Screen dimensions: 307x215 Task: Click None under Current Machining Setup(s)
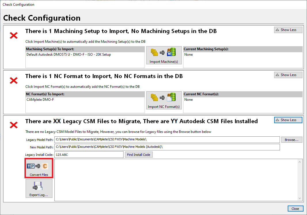coord(189,55)
